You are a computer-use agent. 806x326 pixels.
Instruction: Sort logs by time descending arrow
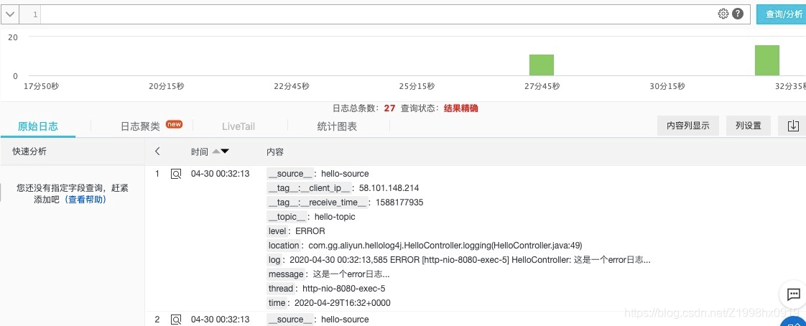pos(225,152)
